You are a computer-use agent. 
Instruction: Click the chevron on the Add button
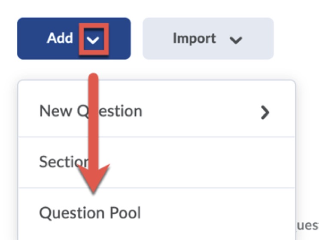[94, 40]
